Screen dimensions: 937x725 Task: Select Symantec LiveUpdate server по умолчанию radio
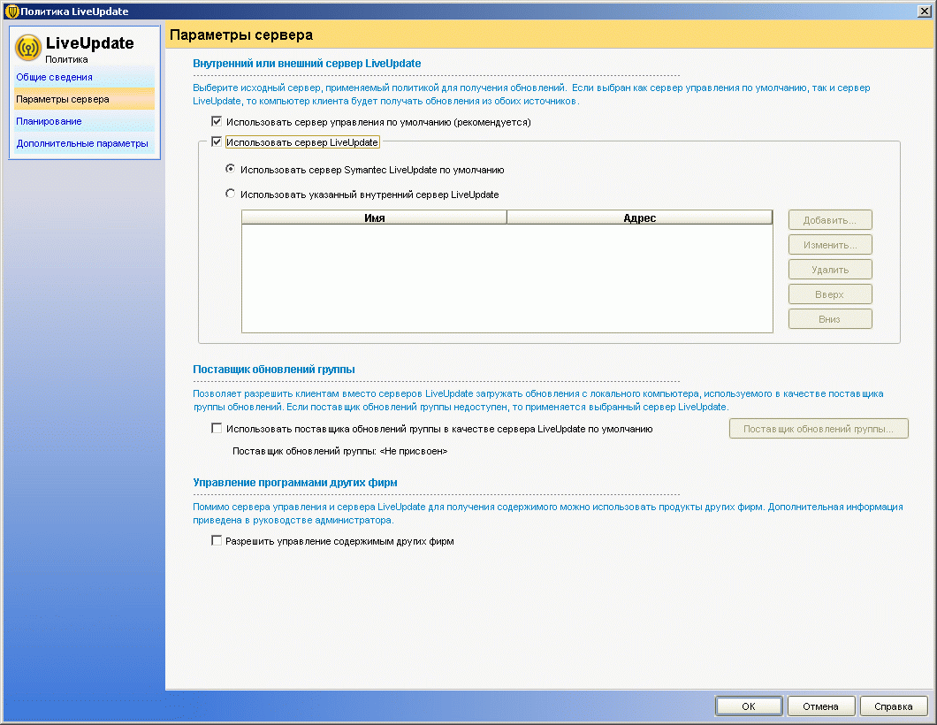point(230,169)
